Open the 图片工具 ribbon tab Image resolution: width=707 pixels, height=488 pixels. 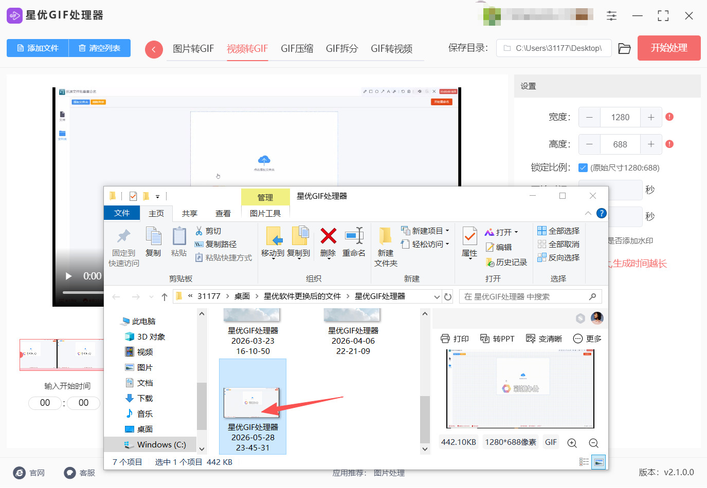265,213
